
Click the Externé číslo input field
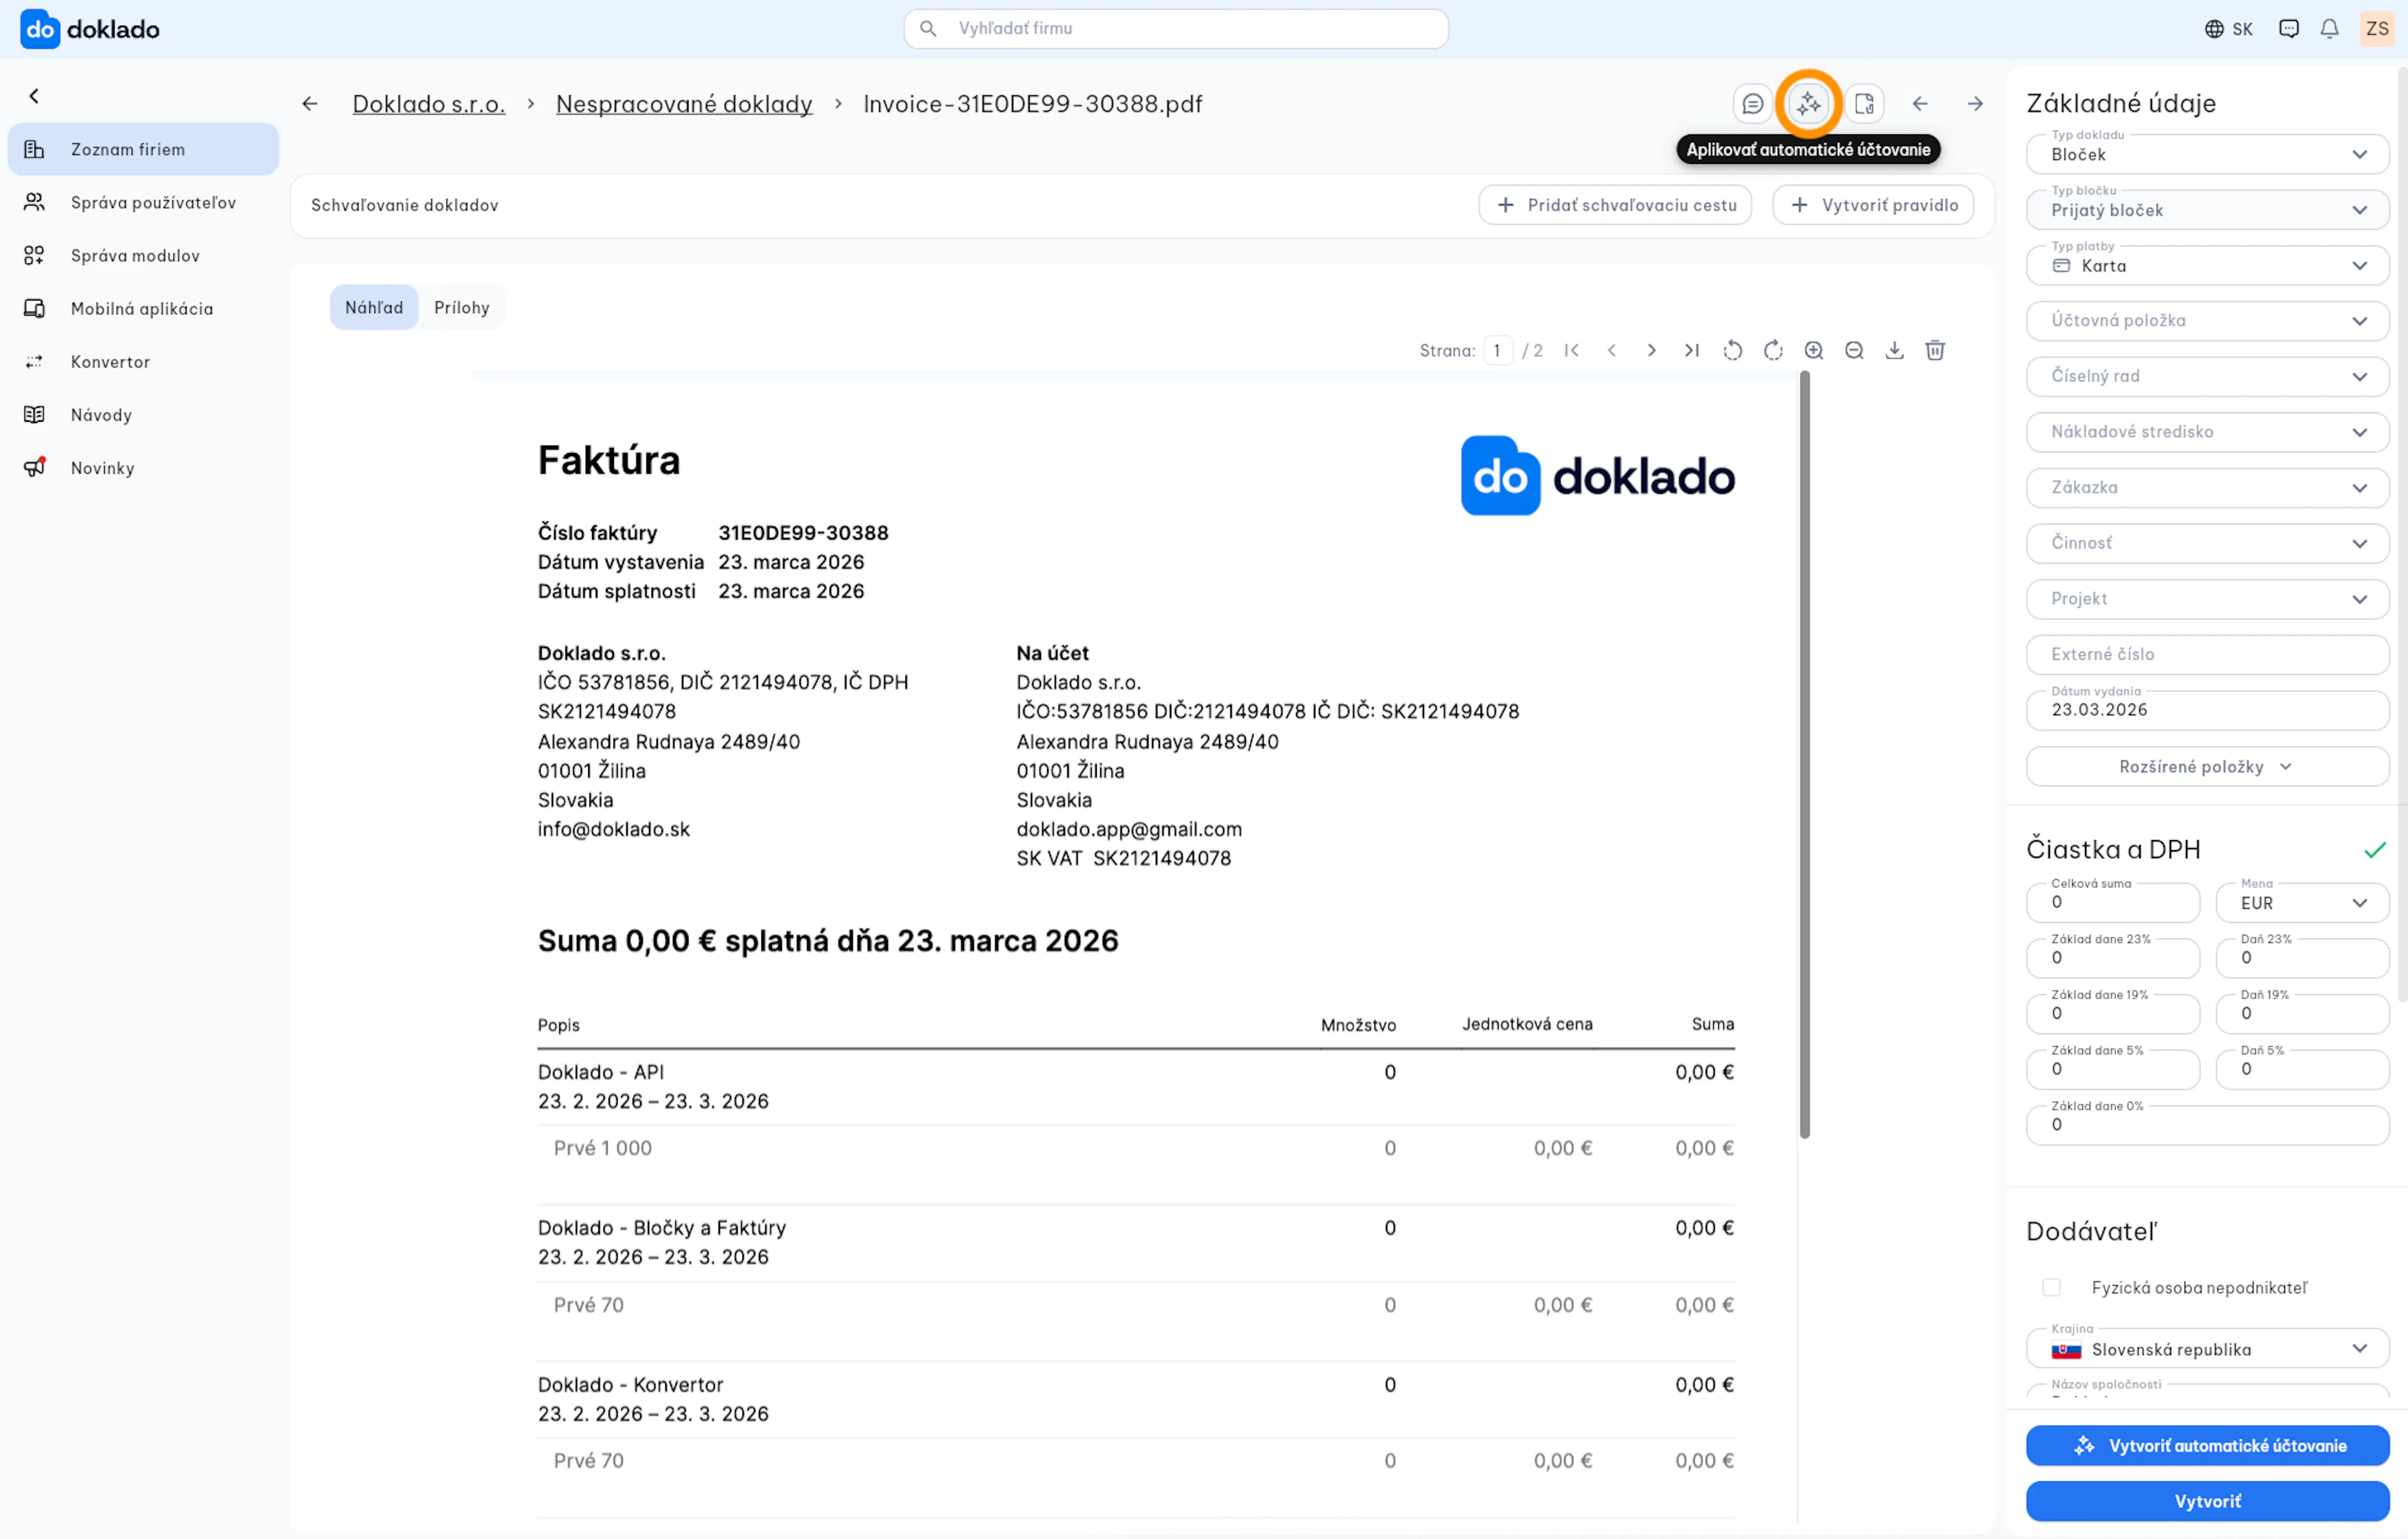[x=2207, y=654]
